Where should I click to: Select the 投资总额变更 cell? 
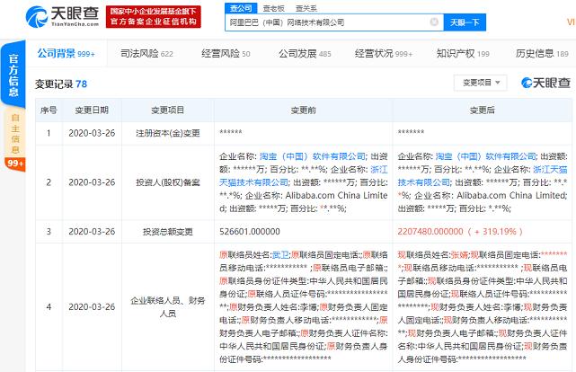167,232
